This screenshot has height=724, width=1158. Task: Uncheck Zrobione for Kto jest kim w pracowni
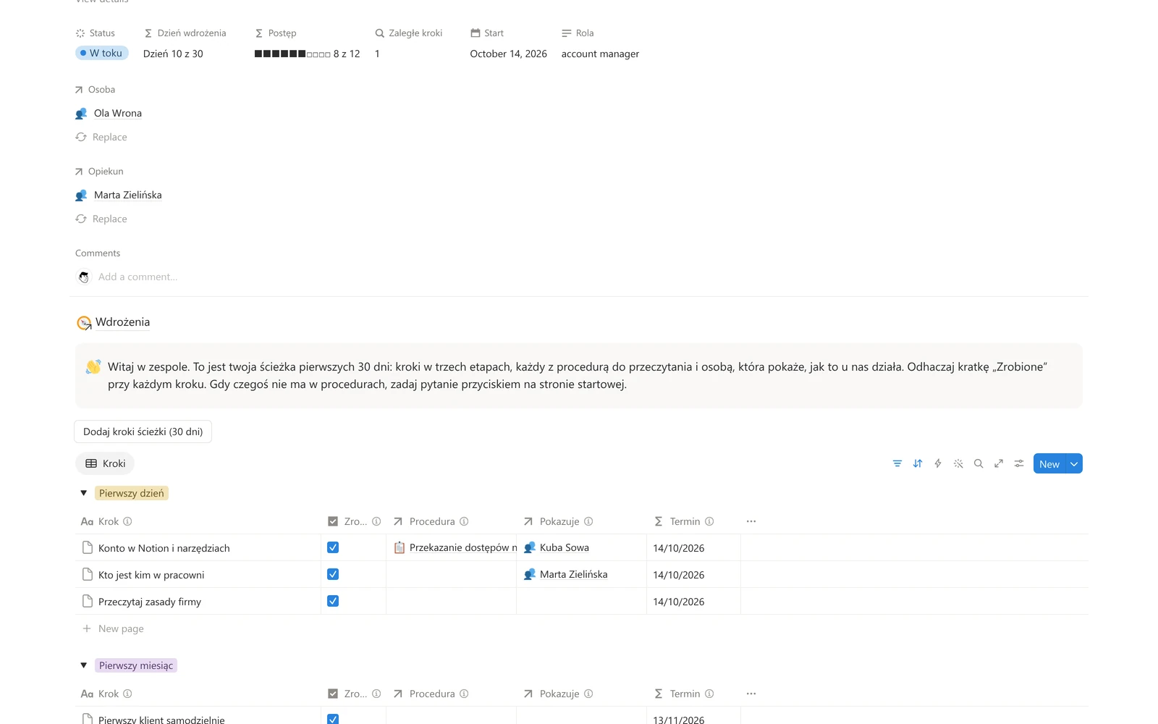point(333,574)
